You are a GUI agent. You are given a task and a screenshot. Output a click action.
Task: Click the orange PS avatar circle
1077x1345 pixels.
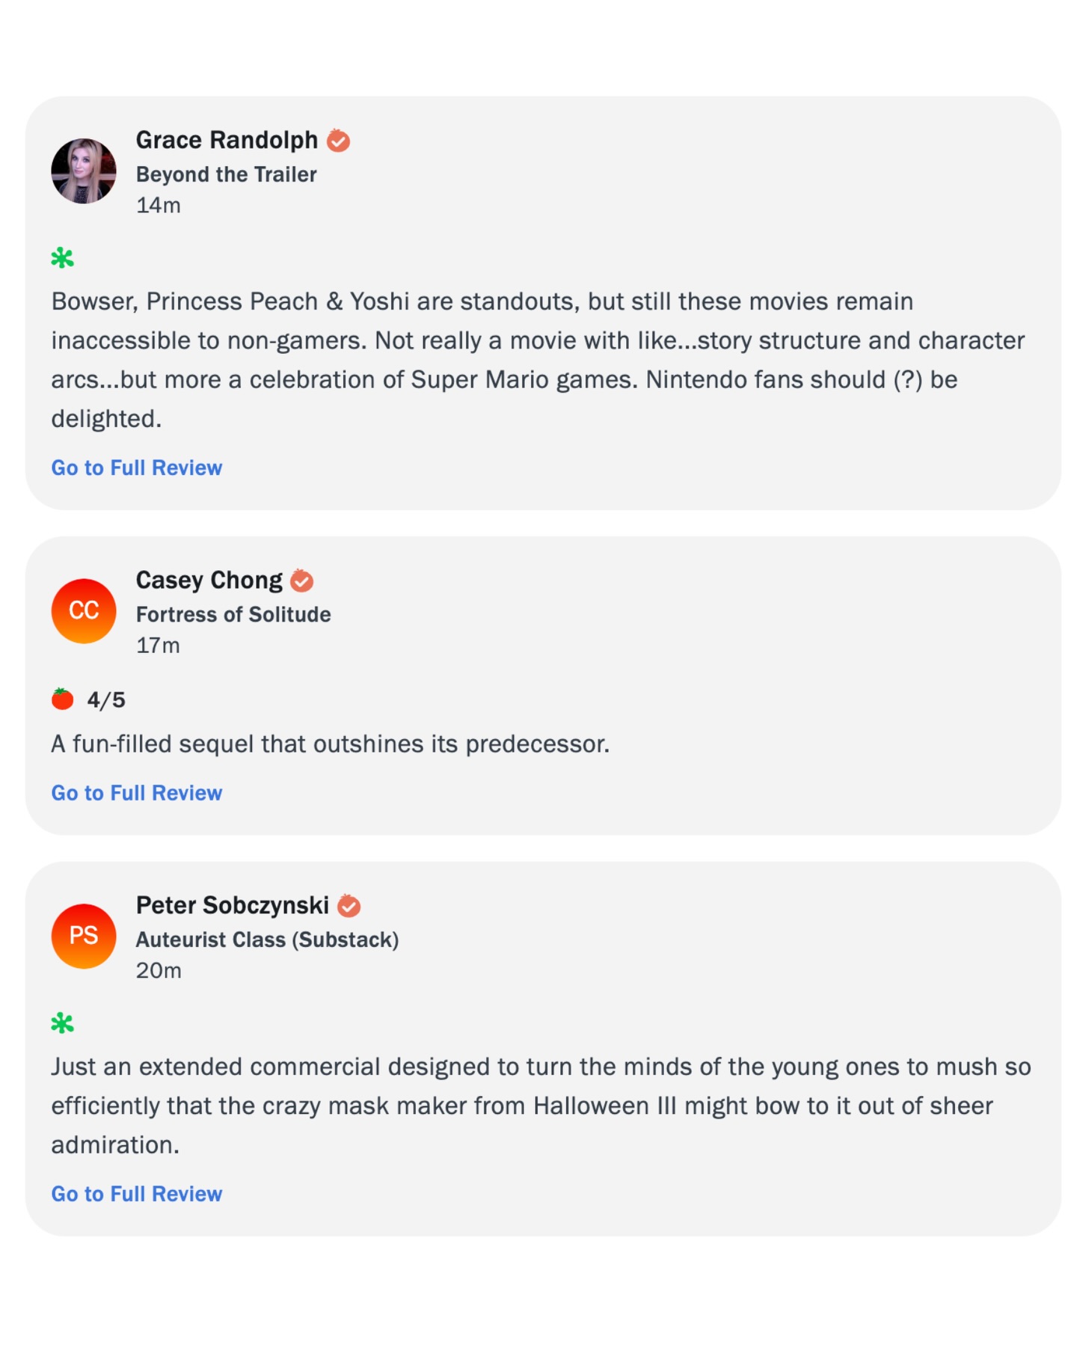click(84, 936)
